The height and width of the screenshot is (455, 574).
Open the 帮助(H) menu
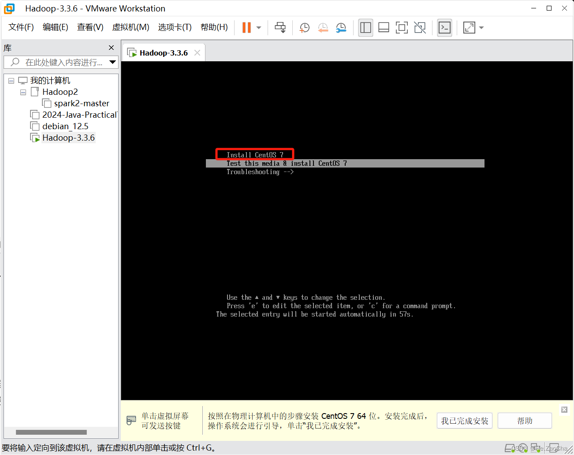point(214,27)
